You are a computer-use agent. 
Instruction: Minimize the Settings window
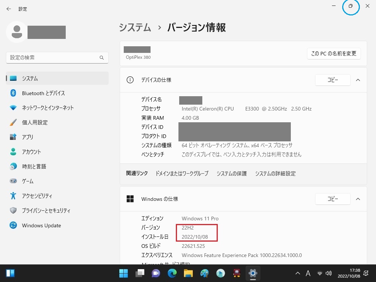[333, 6]
